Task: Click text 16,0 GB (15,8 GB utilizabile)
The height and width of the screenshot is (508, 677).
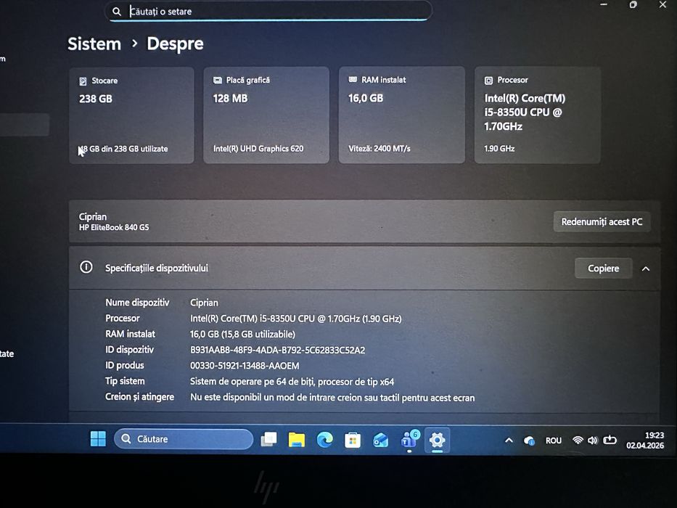Action: point(242,335)
